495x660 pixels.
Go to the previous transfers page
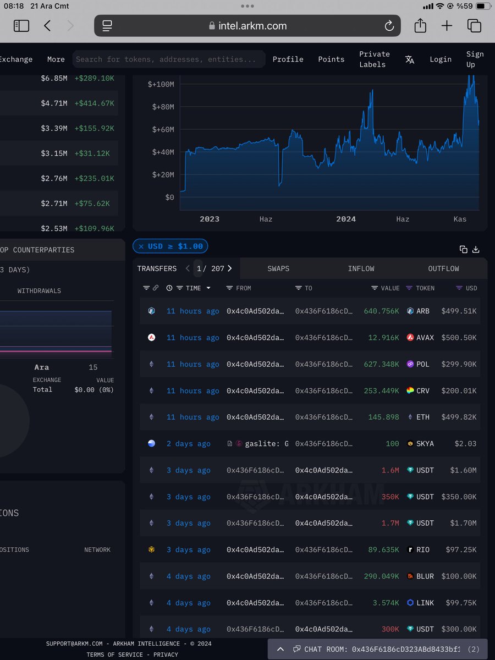click(188, 268)
